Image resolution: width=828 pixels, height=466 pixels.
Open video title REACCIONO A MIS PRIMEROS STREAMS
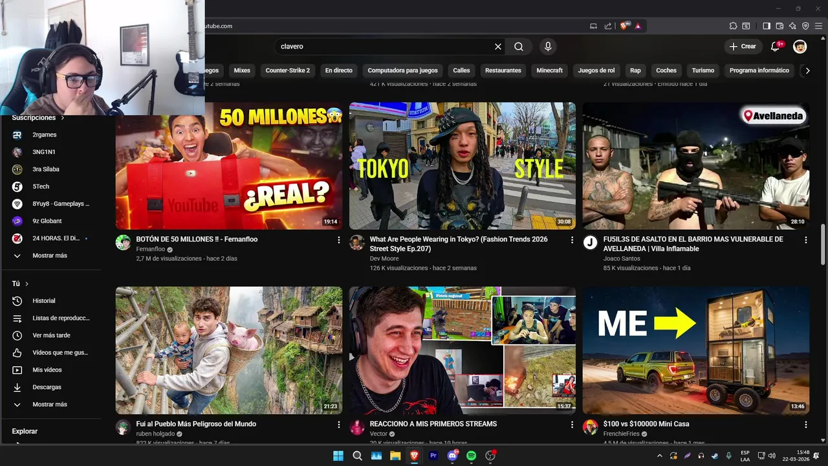(x=433, y=424)
